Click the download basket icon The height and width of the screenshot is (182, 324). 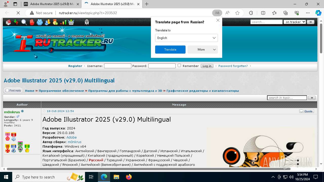point(71,22)
